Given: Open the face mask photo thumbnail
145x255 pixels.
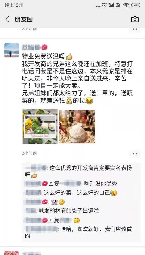Looking at the screenshot, I should pos(77,126).
